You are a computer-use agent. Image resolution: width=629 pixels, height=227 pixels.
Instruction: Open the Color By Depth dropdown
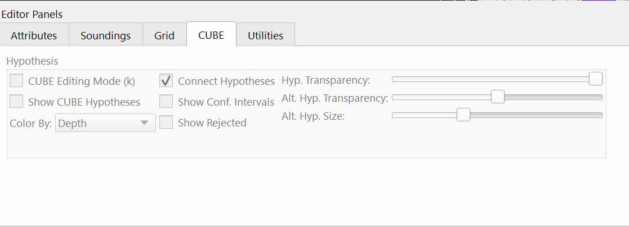105,122
